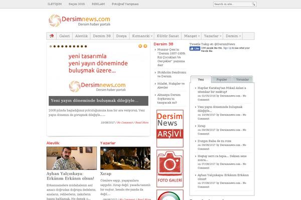The width and height of the screenshot is (301, 200).
Task: Open Stokholm Sendromu ve Dersim article
Action: [x=172, y=74]
